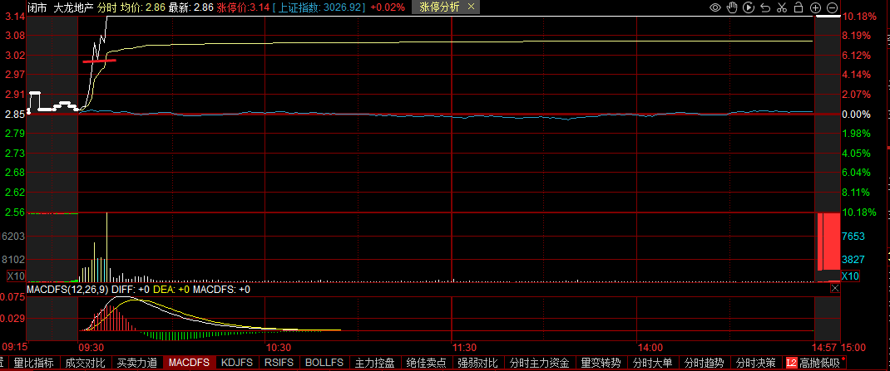Image resolution: width=890 pixels, height=371 pixels.
Task: Switch to 成交对比 tab
Action: coord(85,363)
